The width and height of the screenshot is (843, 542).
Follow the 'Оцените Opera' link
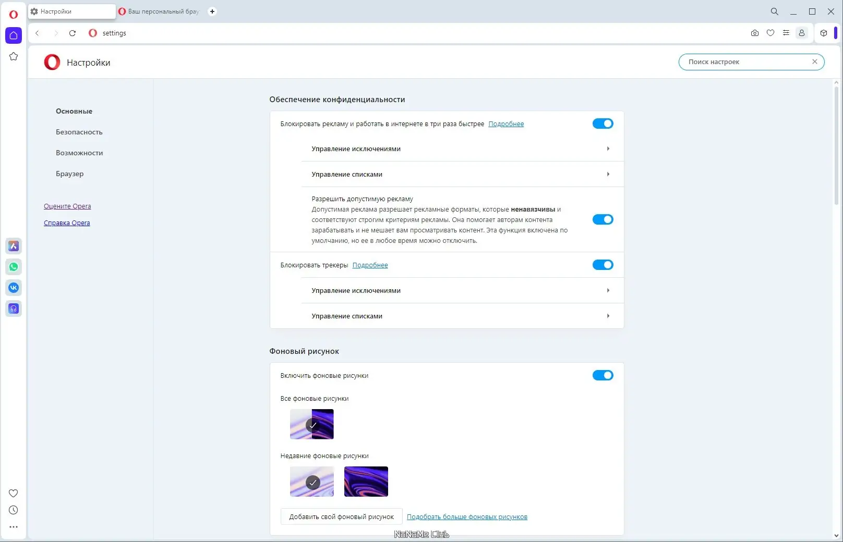click(67, 206)
